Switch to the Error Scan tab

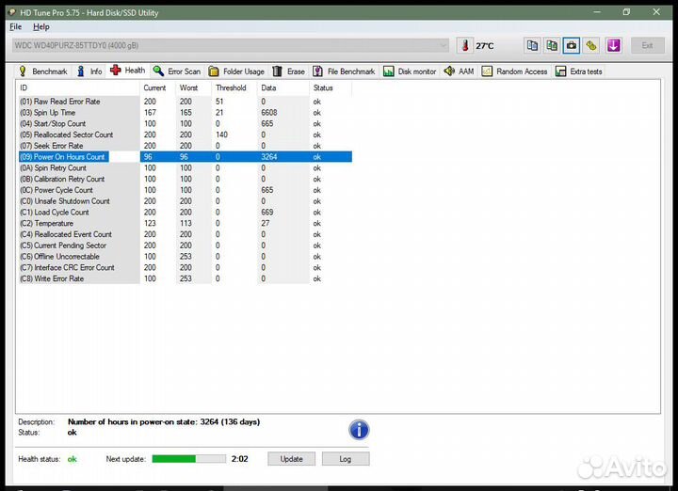(177, 71)
